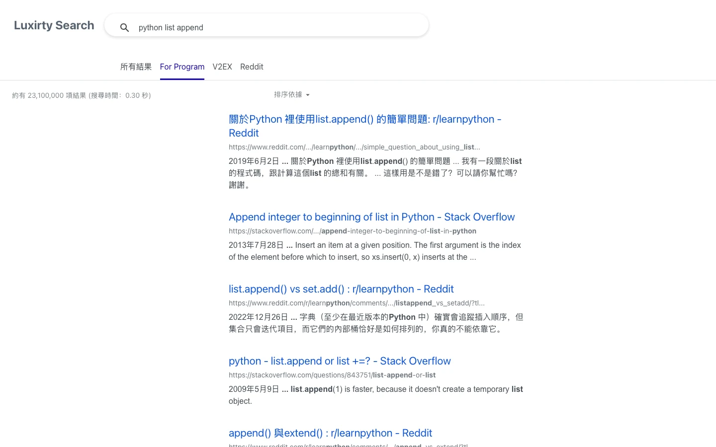Image resolution: width=716 pixels, height=447 pixels.
Task: Click the 約有 23,100,000 項結果 result count
Action: 82,95
